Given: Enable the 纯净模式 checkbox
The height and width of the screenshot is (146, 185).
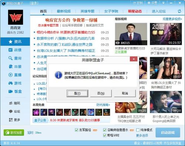Looking at the screenshot, I should pyautogui.click(x=138, y=130).
